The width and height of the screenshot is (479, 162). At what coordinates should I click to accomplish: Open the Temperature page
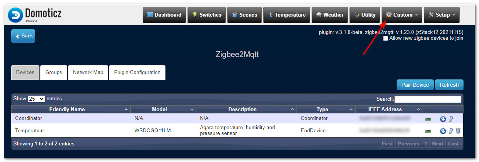pyautogui.click(x=286, y=15)
